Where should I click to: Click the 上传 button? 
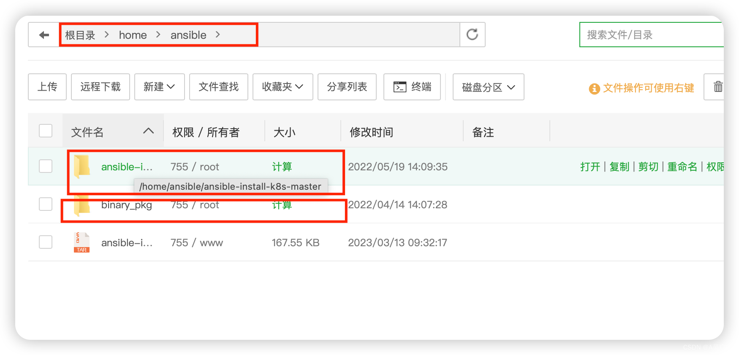pos(47,87)
